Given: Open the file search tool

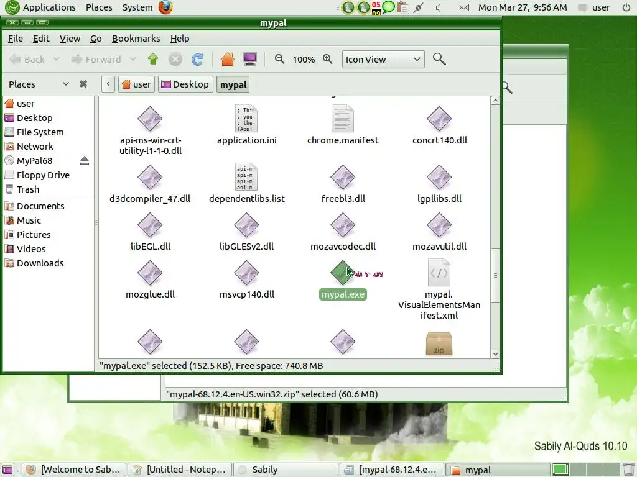Looking at the screenshot, I should click(439, 59).
